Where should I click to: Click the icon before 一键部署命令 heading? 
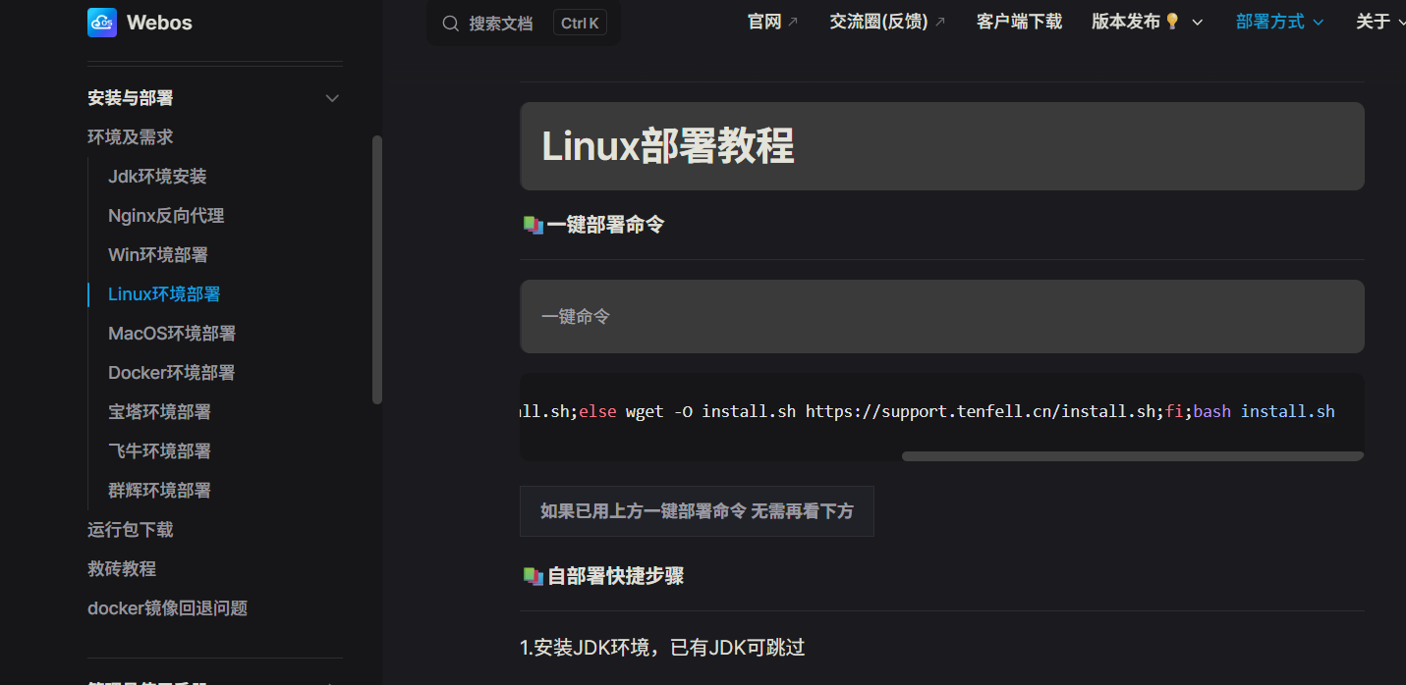pos(533,225)
